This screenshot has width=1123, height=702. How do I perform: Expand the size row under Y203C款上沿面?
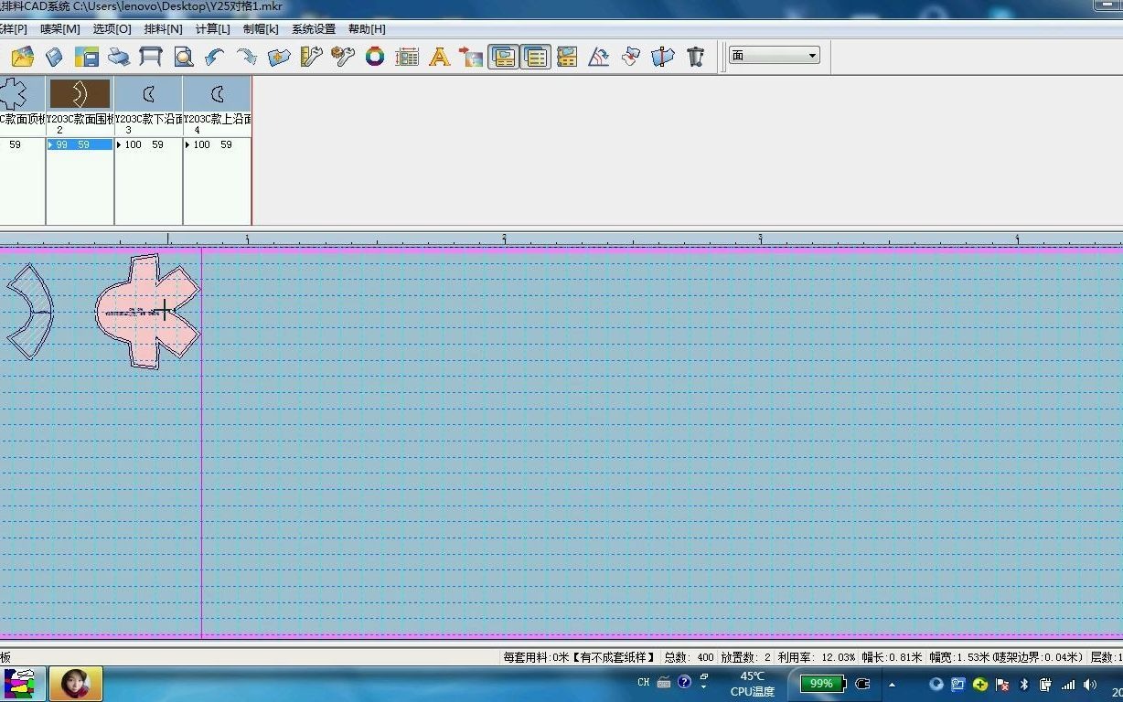188,144
